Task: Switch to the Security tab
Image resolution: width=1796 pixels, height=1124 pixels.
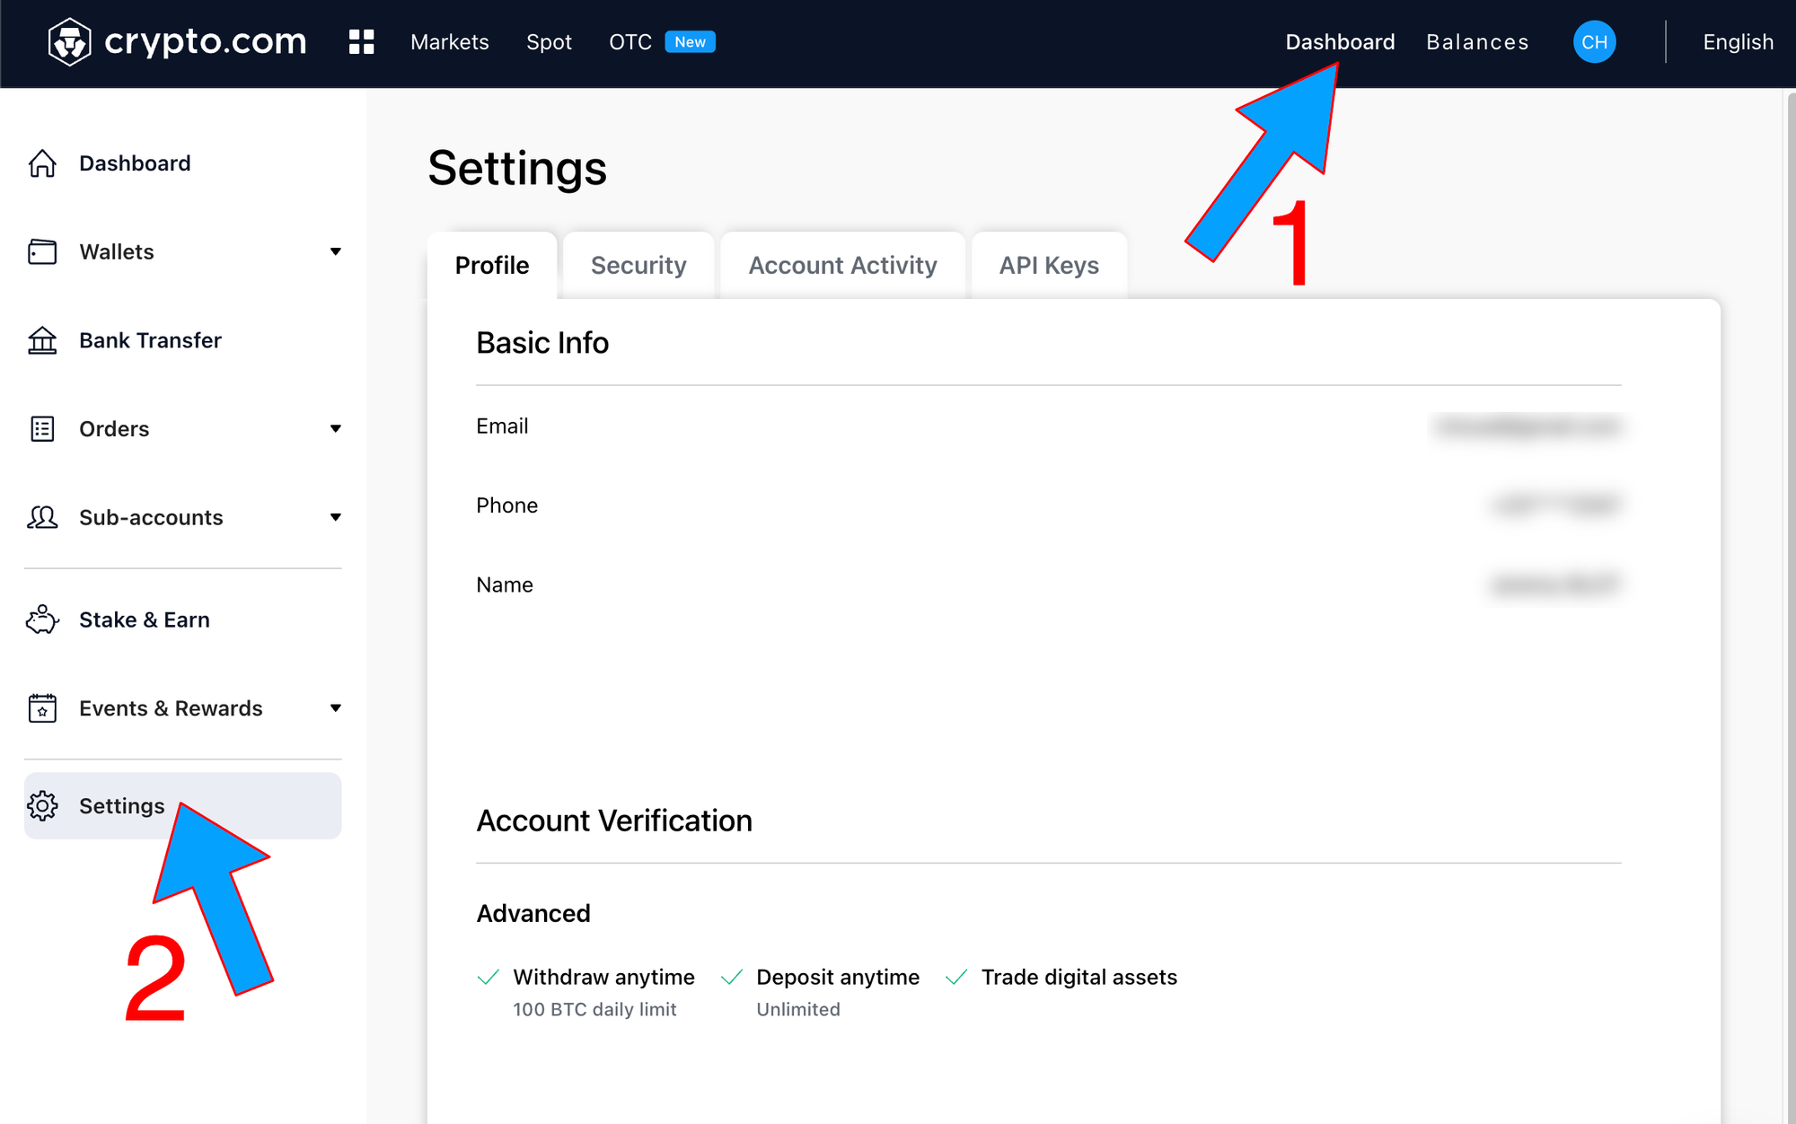Action: click(x=638, y=266)
